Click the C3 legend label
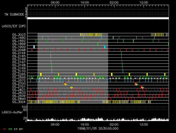Image resolution: width=176 pixels, height=133 pixels. pyautogui.click(x=16, y=129)
